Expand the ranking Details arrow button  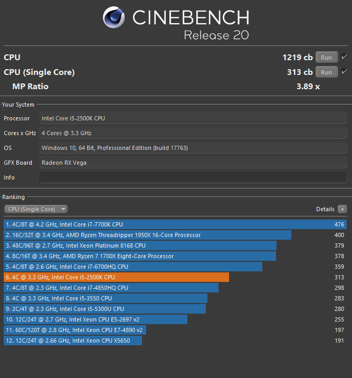tap(343, 209)
